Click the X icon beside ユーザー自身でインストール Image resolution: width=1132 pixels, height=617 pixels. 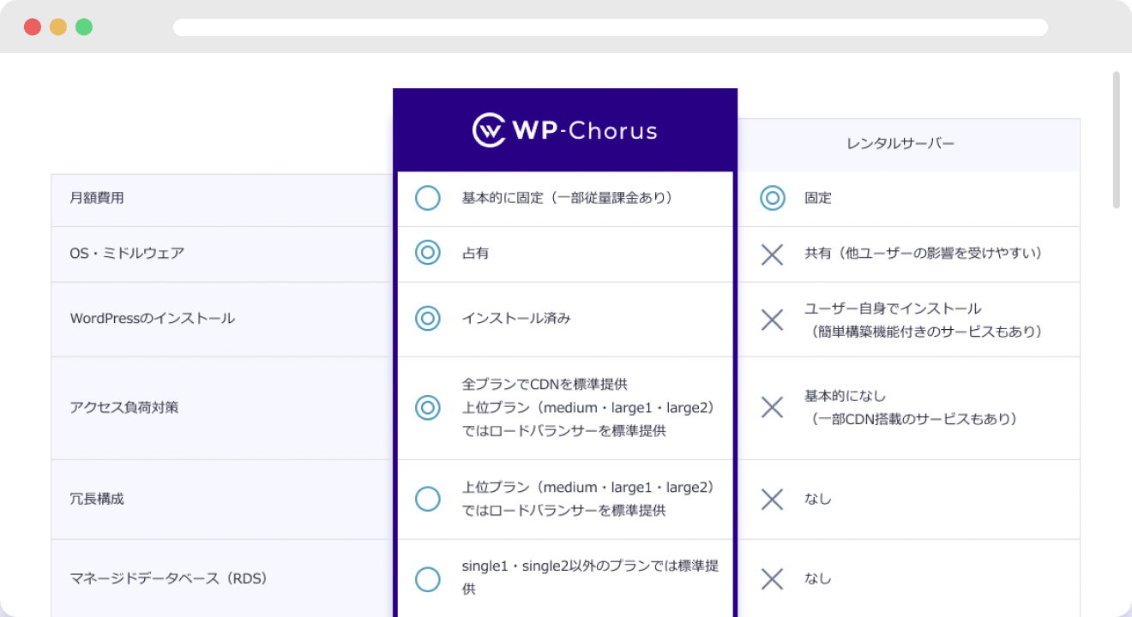772,320
